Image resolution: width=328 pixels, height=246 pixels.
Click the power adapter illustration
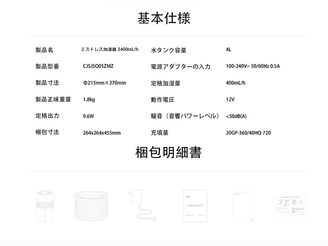point(142,206)
